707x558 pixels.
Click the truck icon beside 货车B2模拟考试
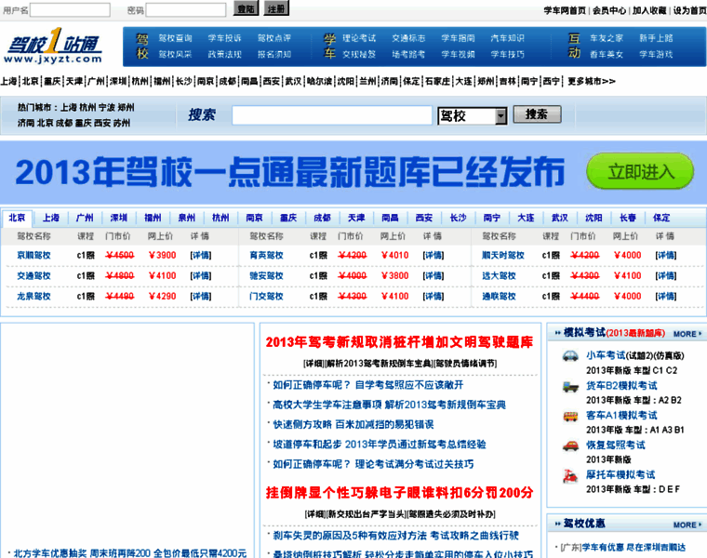click(570, 386)
